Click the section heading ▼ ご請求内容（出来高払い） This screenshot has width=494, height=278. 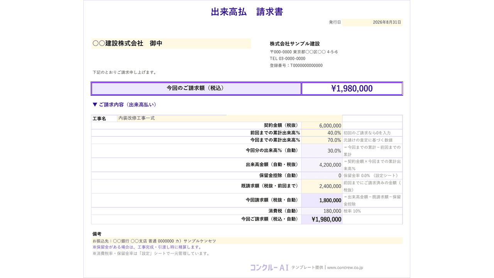(x=124, y=105)
